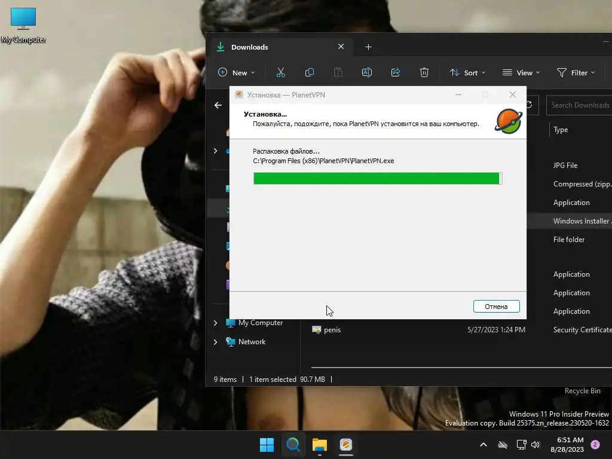
Task: Go back with Explorer's back arrow
Action: pos(218,105)
